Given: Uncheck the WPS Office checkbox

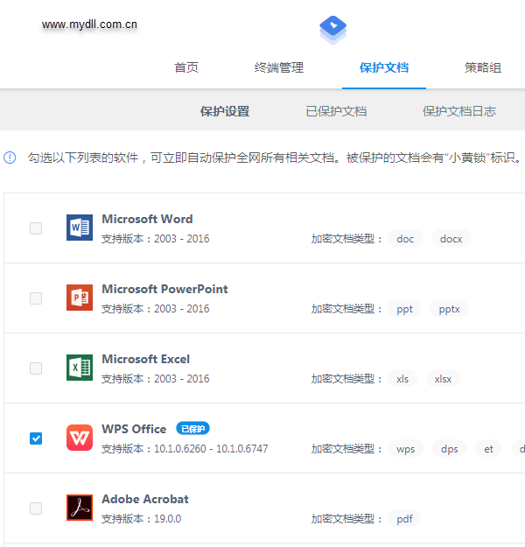Looking at the screenshot, I should [x=36, y=438].
